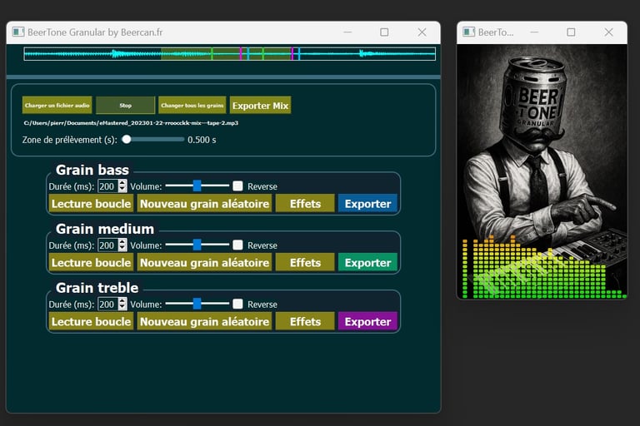The width and height of the screenshot is (640, 426).
Task: Increase Grain medium duration with up arrow
Action: 122,242
